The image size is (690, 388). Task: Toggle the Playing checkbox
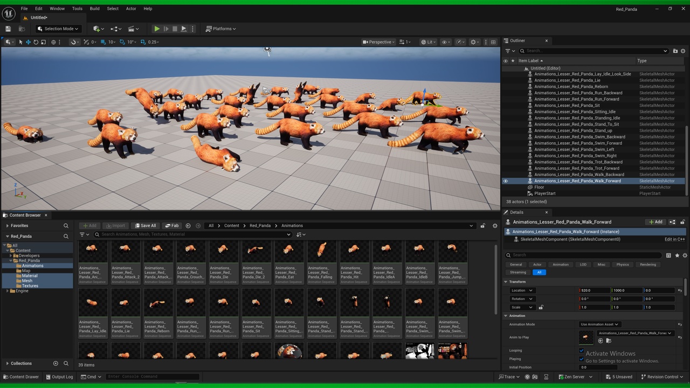(582, 359)
